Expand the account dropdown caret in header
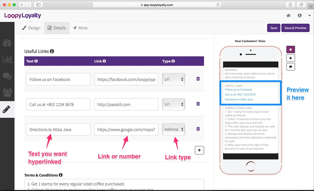 pyautogui.click(x=309, y=15)
